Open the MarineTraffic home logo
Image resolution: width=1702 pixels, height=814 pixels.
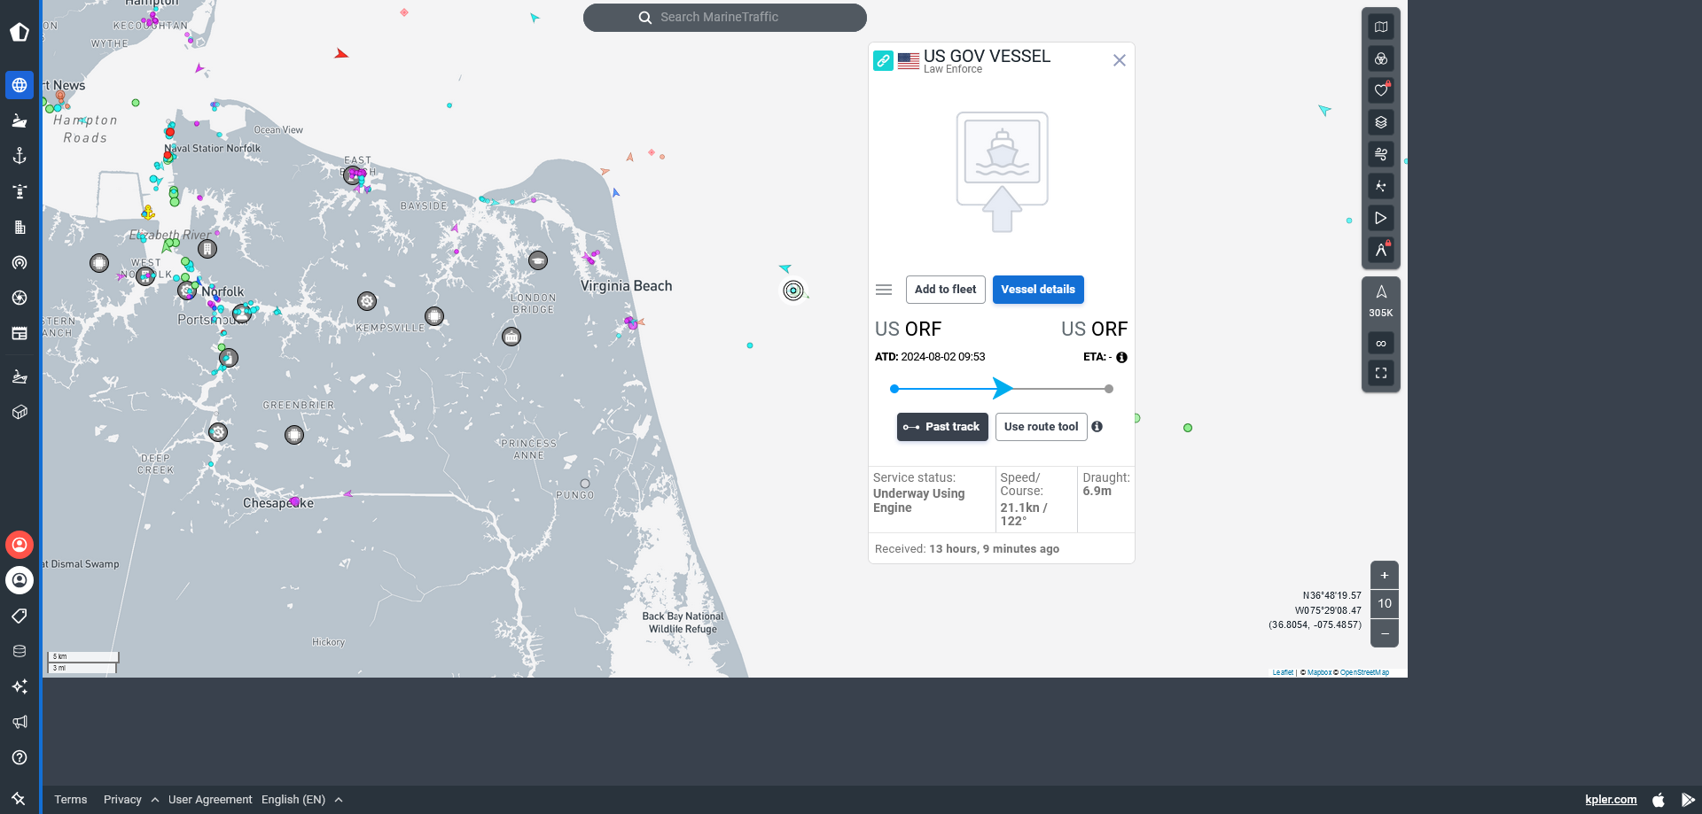(20, 33)
